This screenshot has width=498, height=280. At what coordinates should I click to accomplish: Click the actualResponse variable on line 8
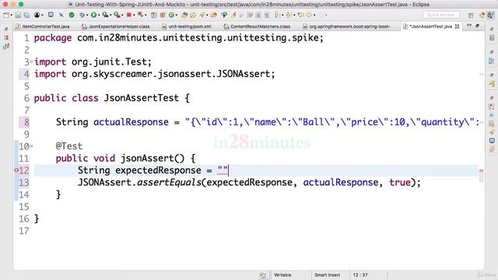pos(131,122)
